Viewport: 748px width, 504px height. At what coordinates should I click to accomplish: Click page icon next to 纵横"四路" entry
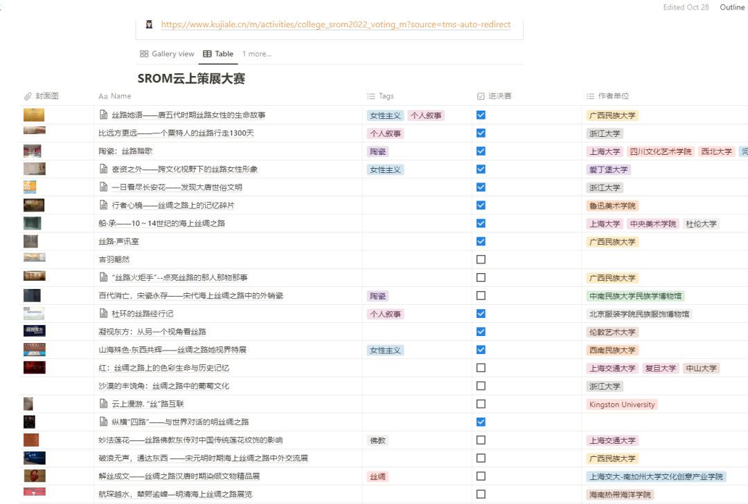coord(104,422)
